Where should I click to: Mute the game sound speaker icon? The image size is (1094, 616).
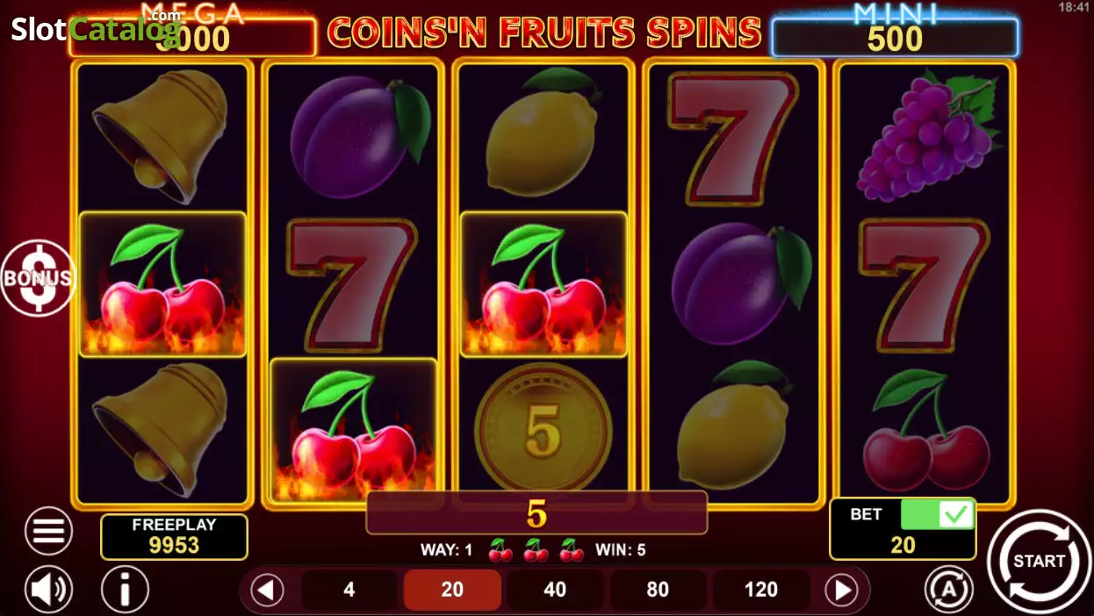(49, 589)
